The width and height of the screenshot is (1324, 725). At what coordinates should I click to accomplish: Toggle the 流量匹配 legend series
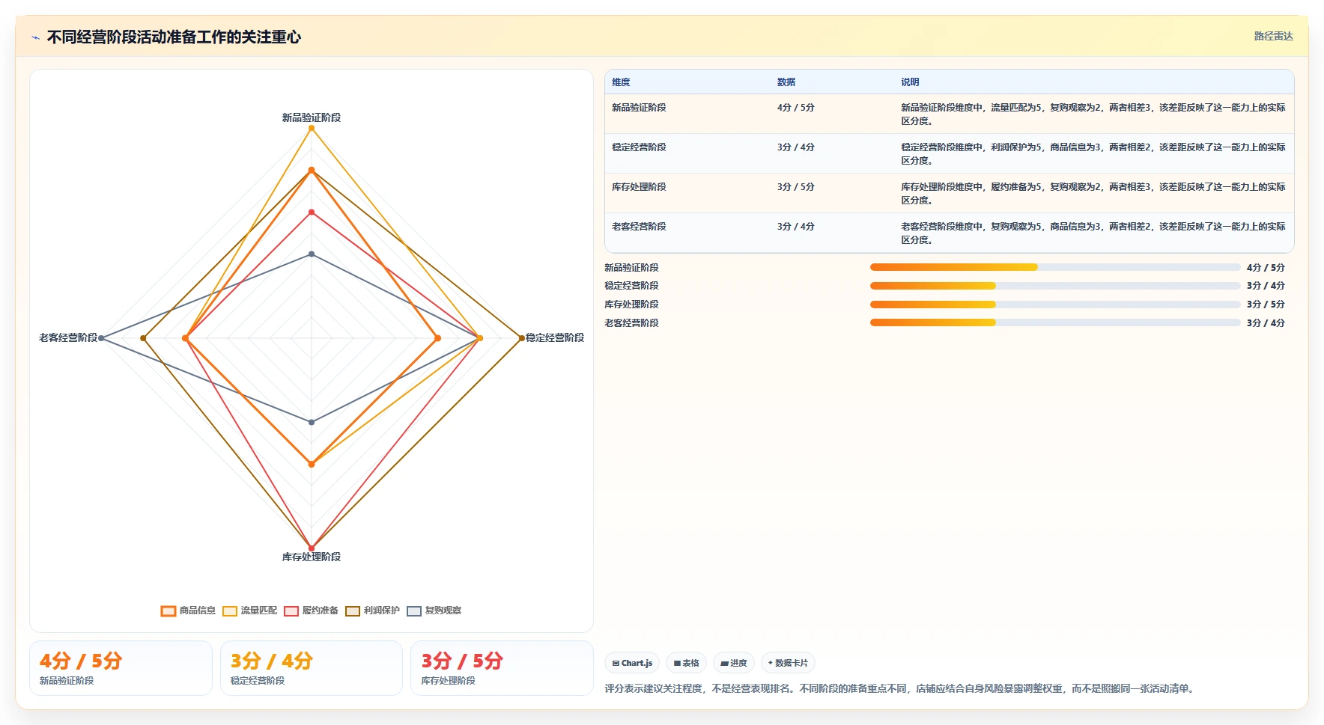tap(249, 611)
